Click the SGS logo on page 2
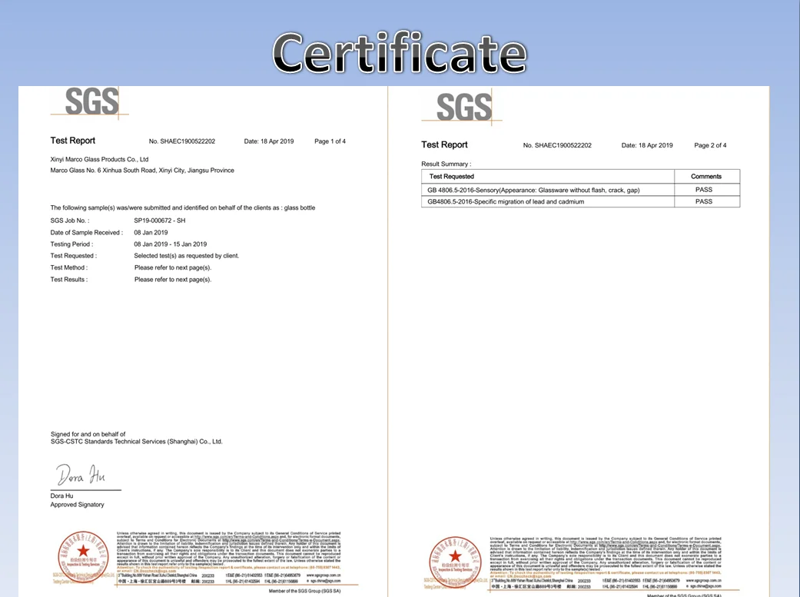Image resolution: width=800 pixels, height=597 pixels. 463,108
